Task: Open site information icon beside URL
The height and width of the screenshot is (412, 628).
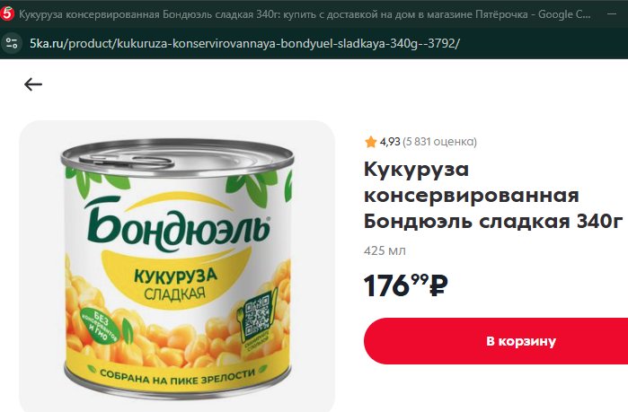Action: (11, 43)
